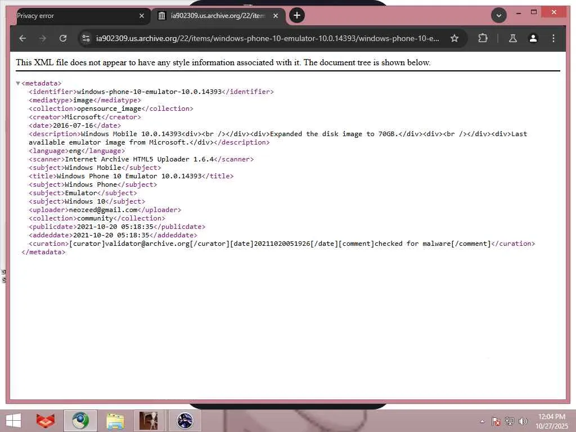This screenshot has height=432, width=576.
Task: Go back to the previous page
Action: coord(22,38)
